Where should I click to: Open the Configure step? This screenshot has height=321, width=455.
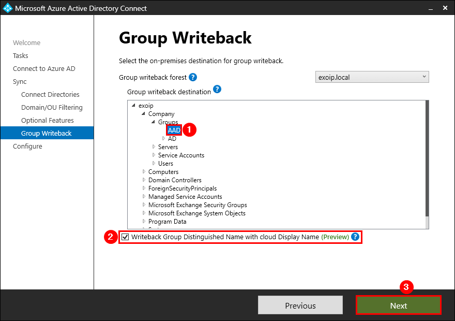tap(27, 146)
